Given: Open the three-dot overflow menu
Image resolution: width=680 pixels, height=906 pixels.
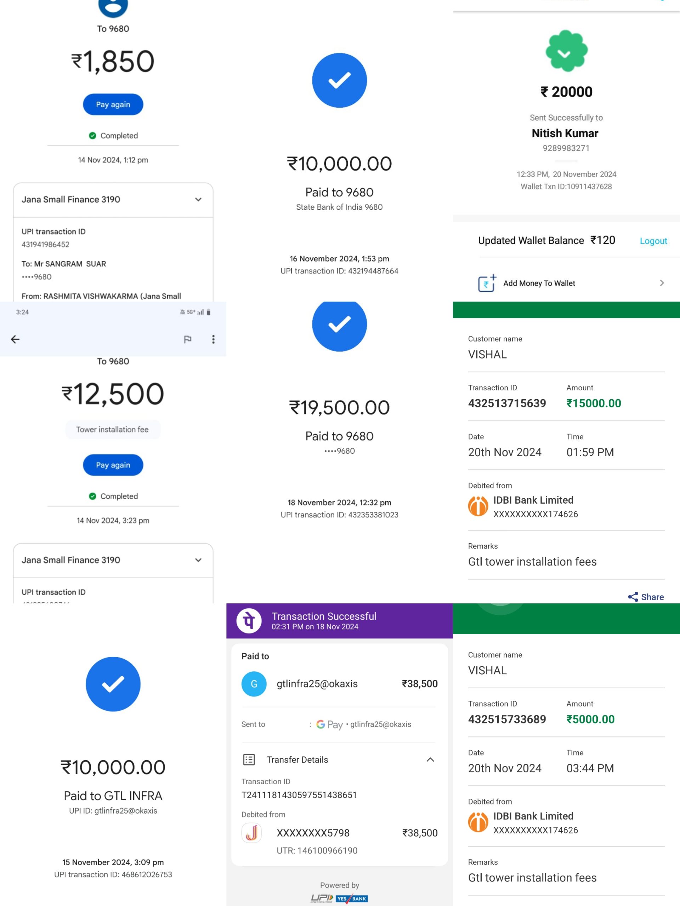Looking at the screenshot, I should [x=213, y=339].
